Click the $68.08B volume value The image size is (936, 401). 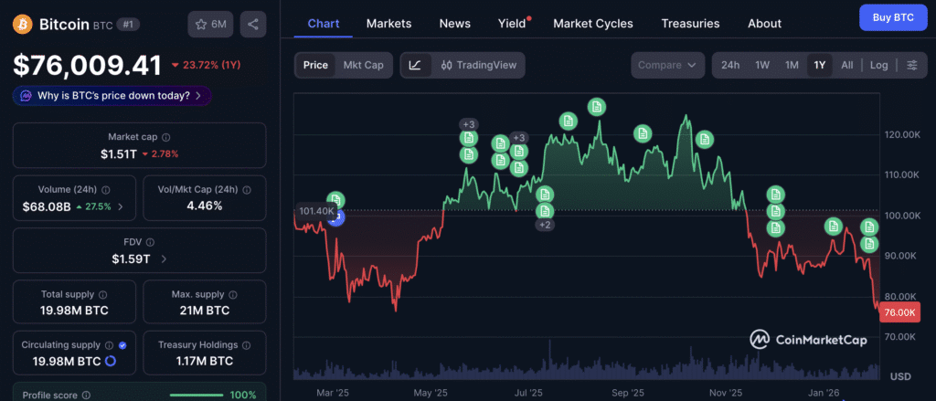tap(46, 206)
